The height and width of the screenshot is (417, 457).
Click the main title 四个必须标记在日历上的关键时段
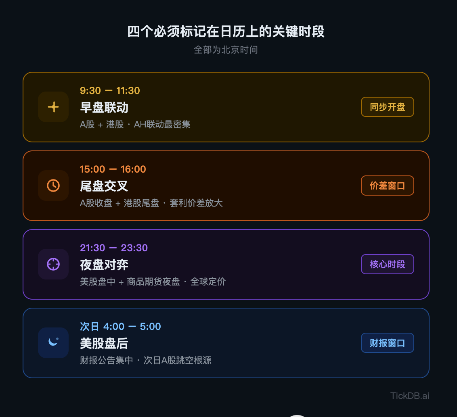(226, 31)
